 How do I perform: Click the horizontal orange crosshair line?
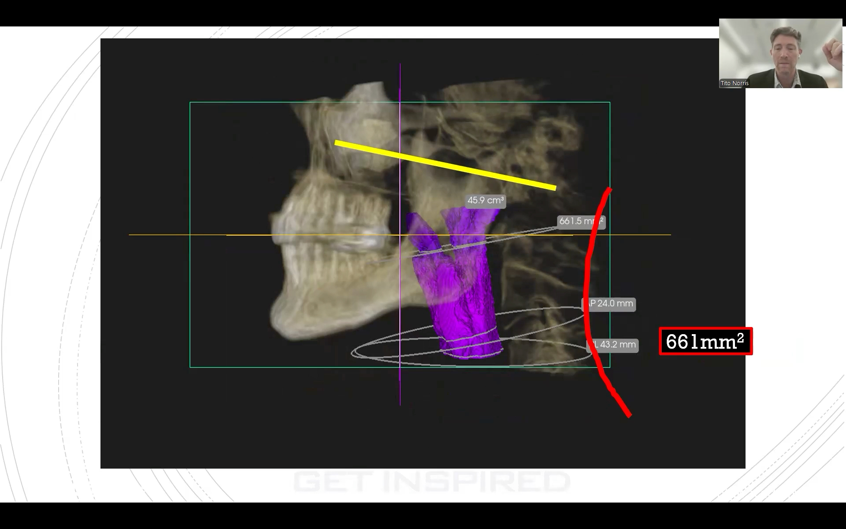159,235
